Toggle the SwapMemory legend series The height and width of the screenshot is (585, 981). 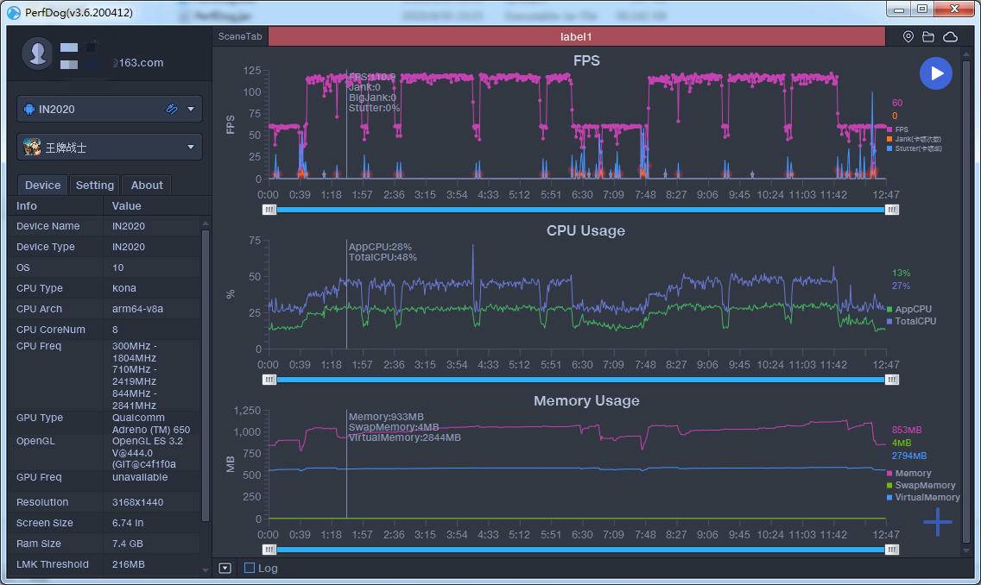(921, 485)
